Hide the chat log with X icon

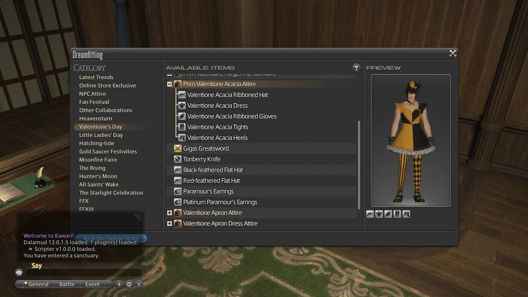(x=139, y=284)
